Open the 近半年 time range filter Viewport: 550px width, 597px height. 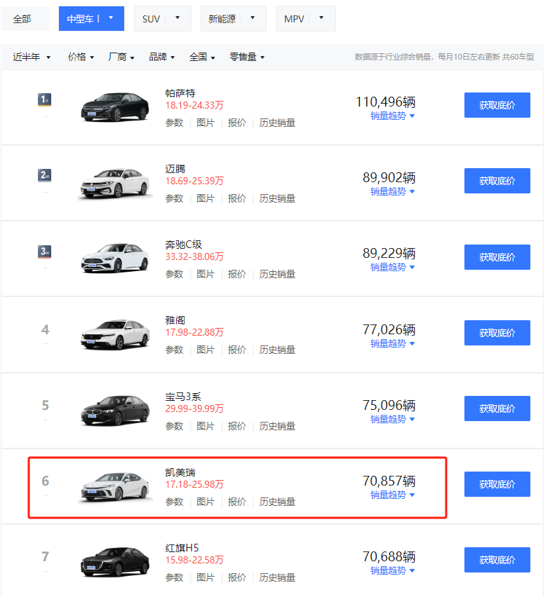click(32, 57)
